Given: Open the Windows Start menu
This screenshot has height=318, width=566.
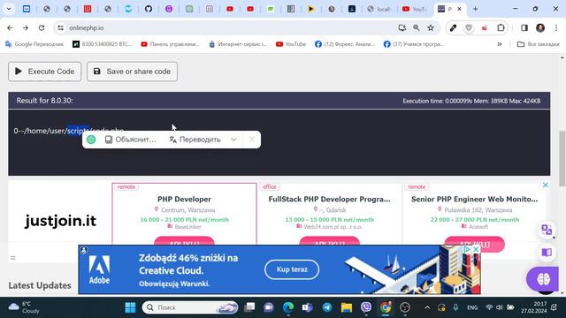Looking at the screenshot, I should tap(130, 307).
